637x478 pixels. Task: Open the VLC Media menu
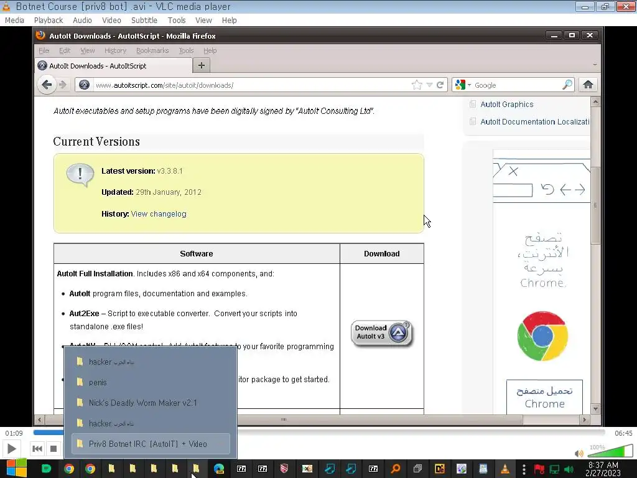pos(15,21)
